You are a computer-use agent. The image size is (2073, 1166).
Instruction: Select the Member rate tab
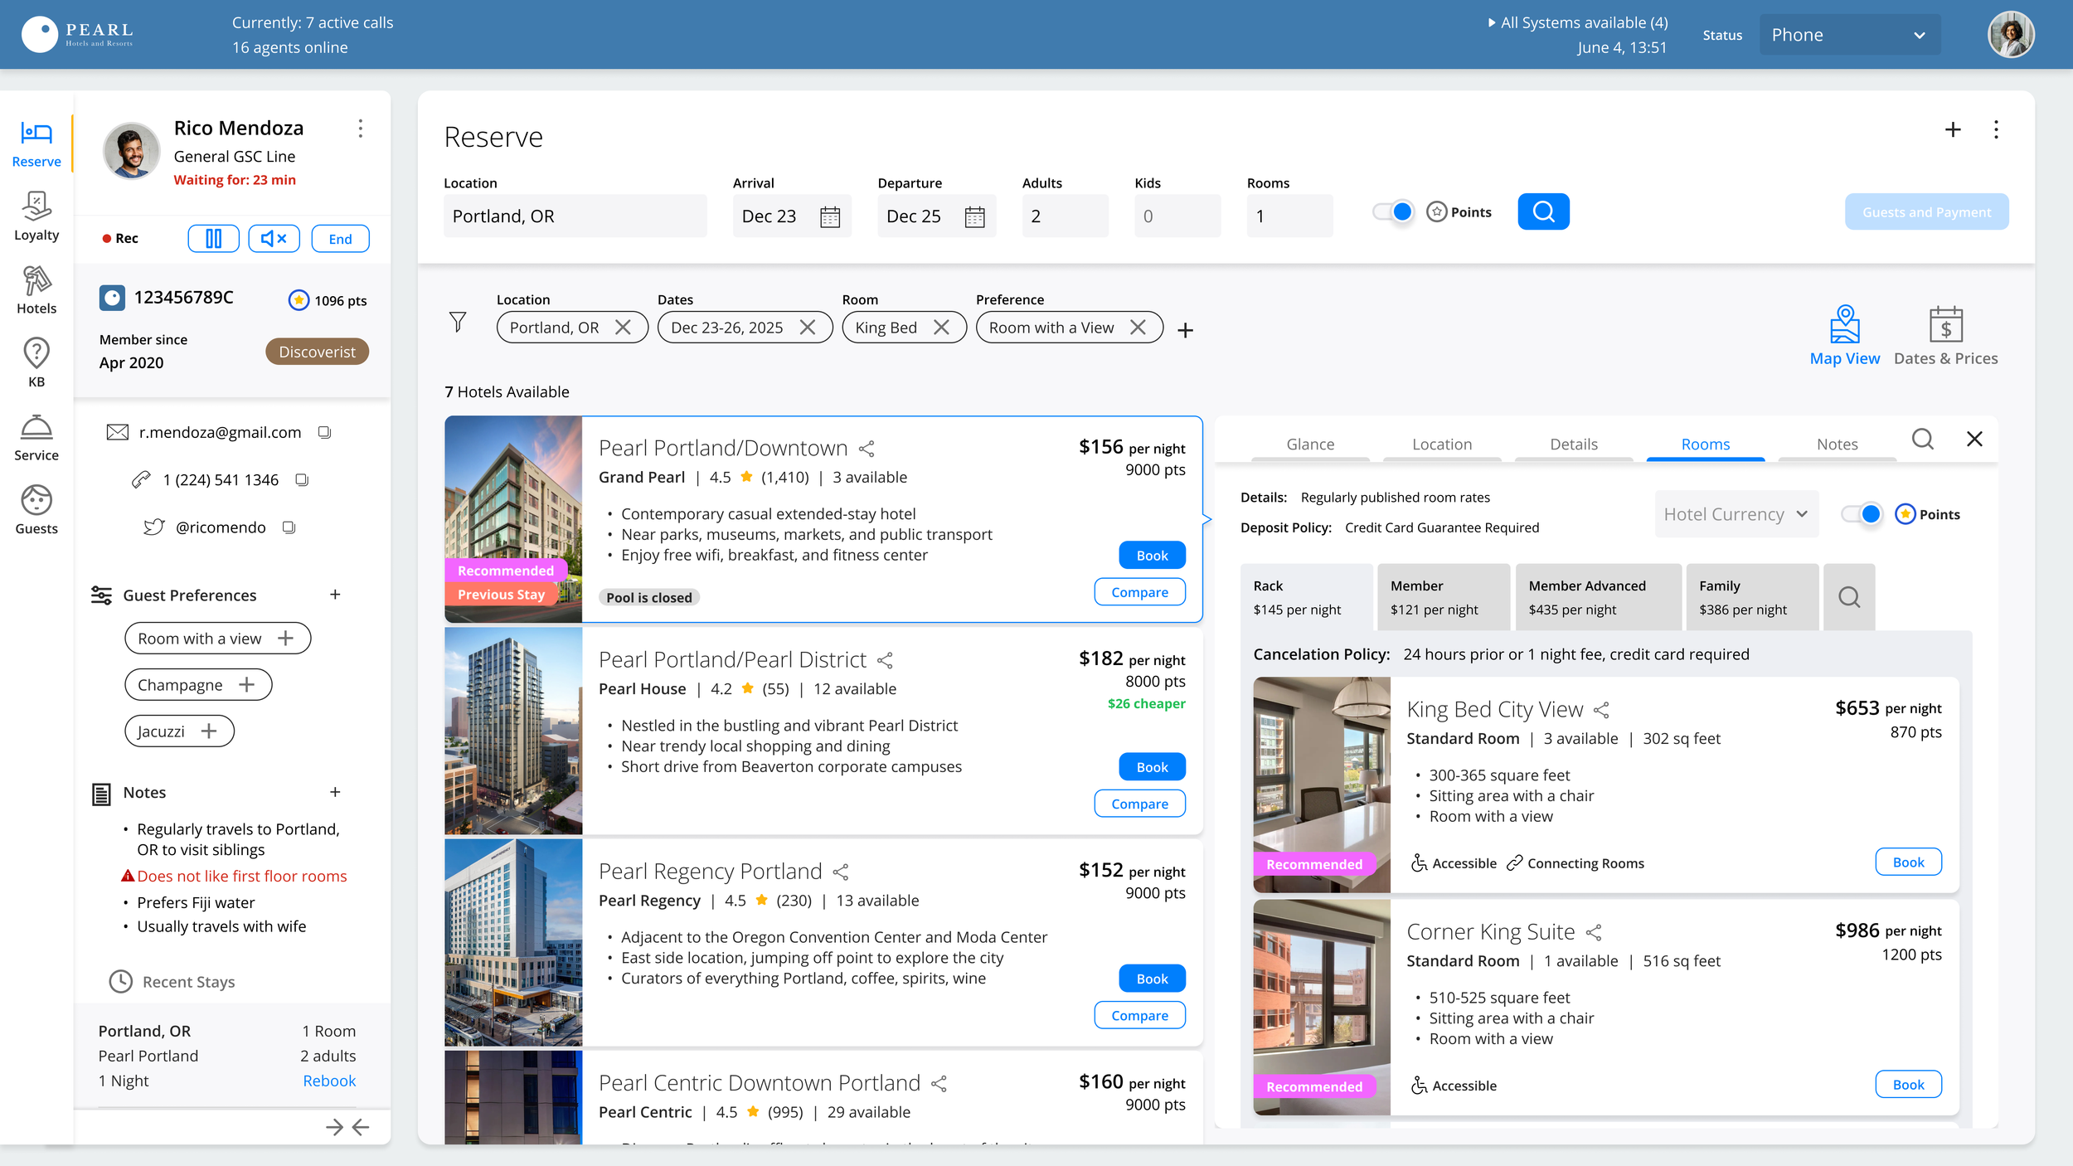(1443, 597)
